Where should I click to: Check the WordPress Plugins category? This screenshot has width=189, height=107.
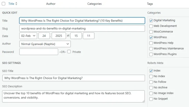point(151,54)
